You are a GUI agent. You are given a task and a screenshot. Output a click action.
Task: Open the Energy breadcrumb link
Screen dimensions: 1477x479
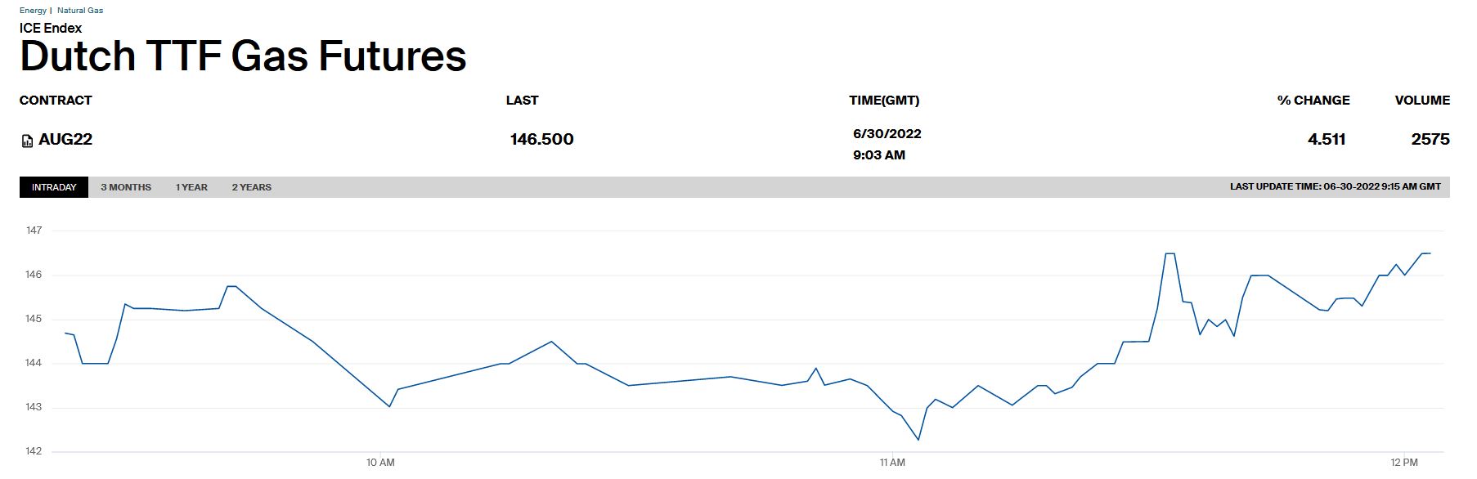pos(33,11)
